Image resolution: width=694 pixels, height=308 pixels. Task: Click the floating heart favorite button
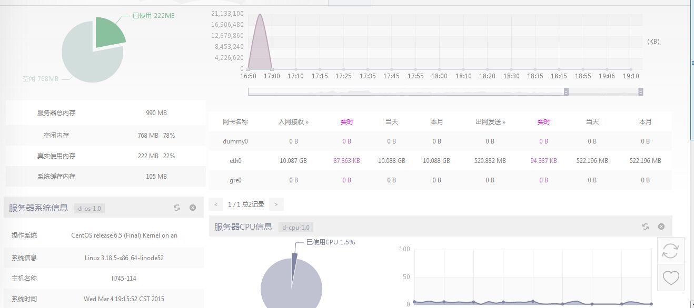point(670,277)
